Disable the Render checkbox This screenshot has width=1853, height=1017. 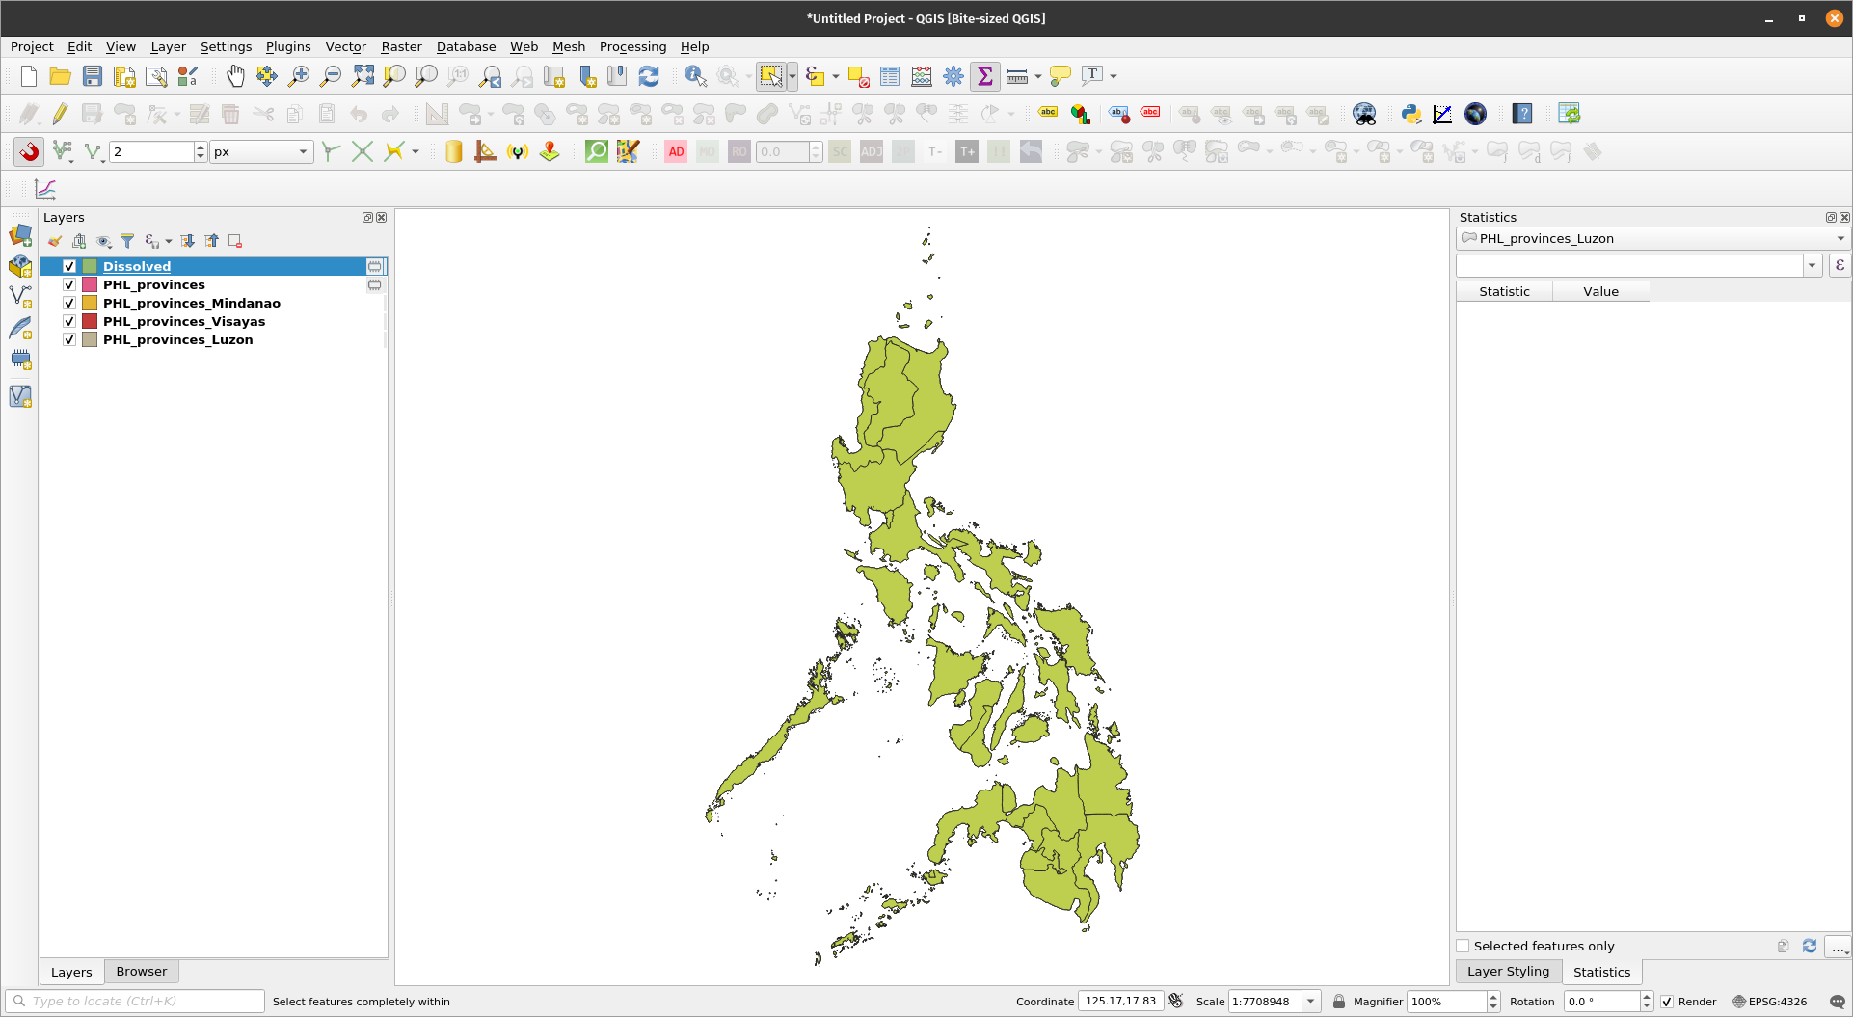click(x=1668, y=1002)
